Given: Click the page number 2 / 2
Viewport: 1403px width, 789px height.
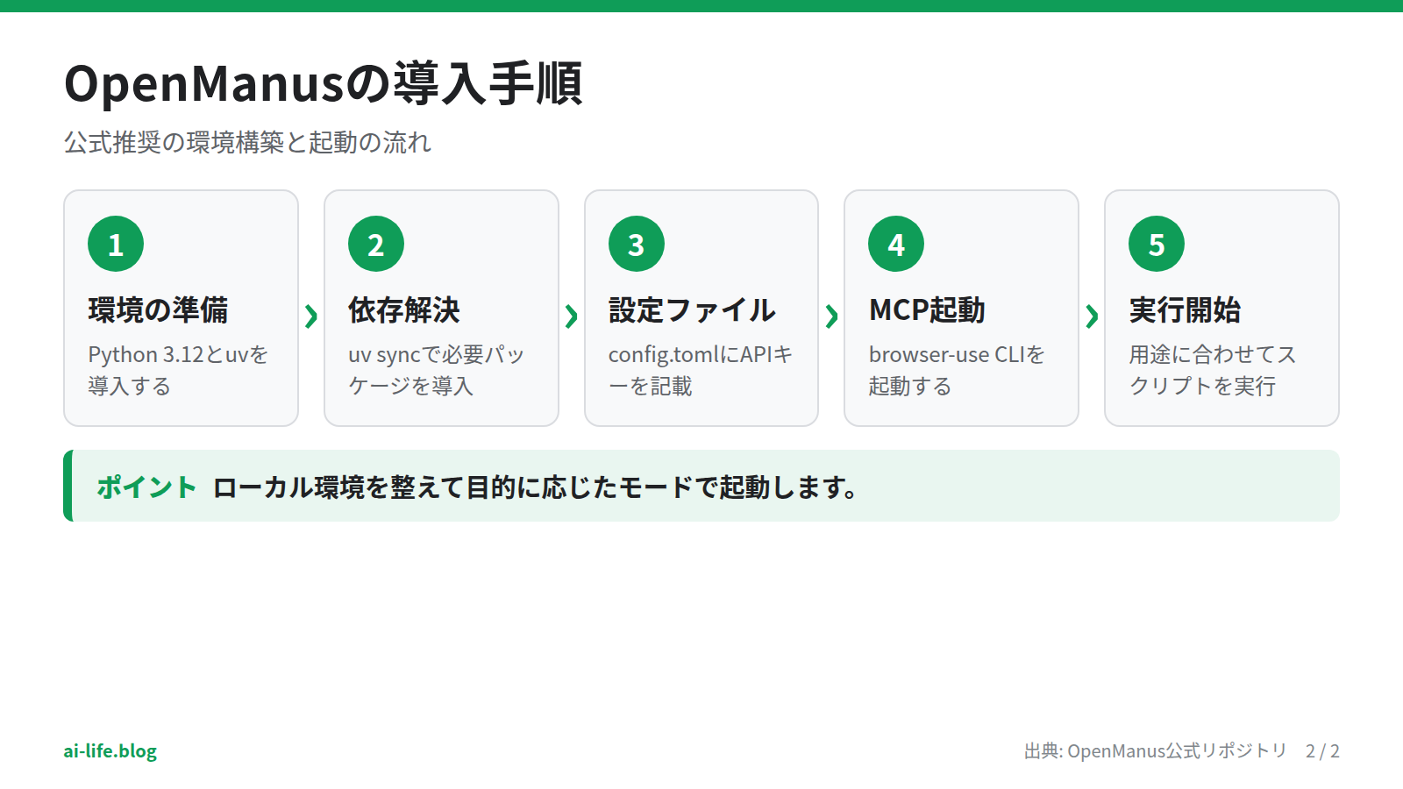Looking at the screenshot, I should pos(1322,751).
